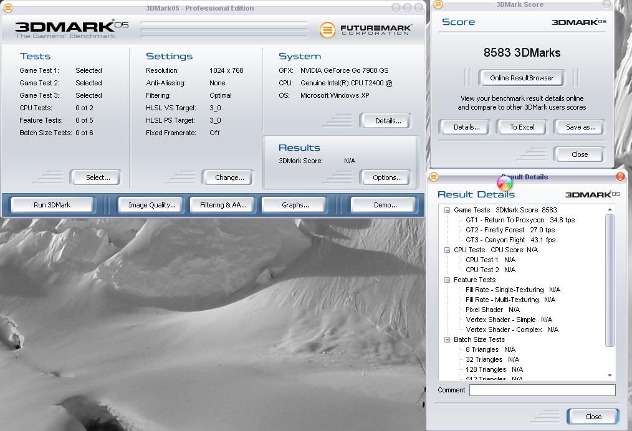Select Vertex Shader - Simple row
This screenshot has height=431, width=632.
(509, 320)
